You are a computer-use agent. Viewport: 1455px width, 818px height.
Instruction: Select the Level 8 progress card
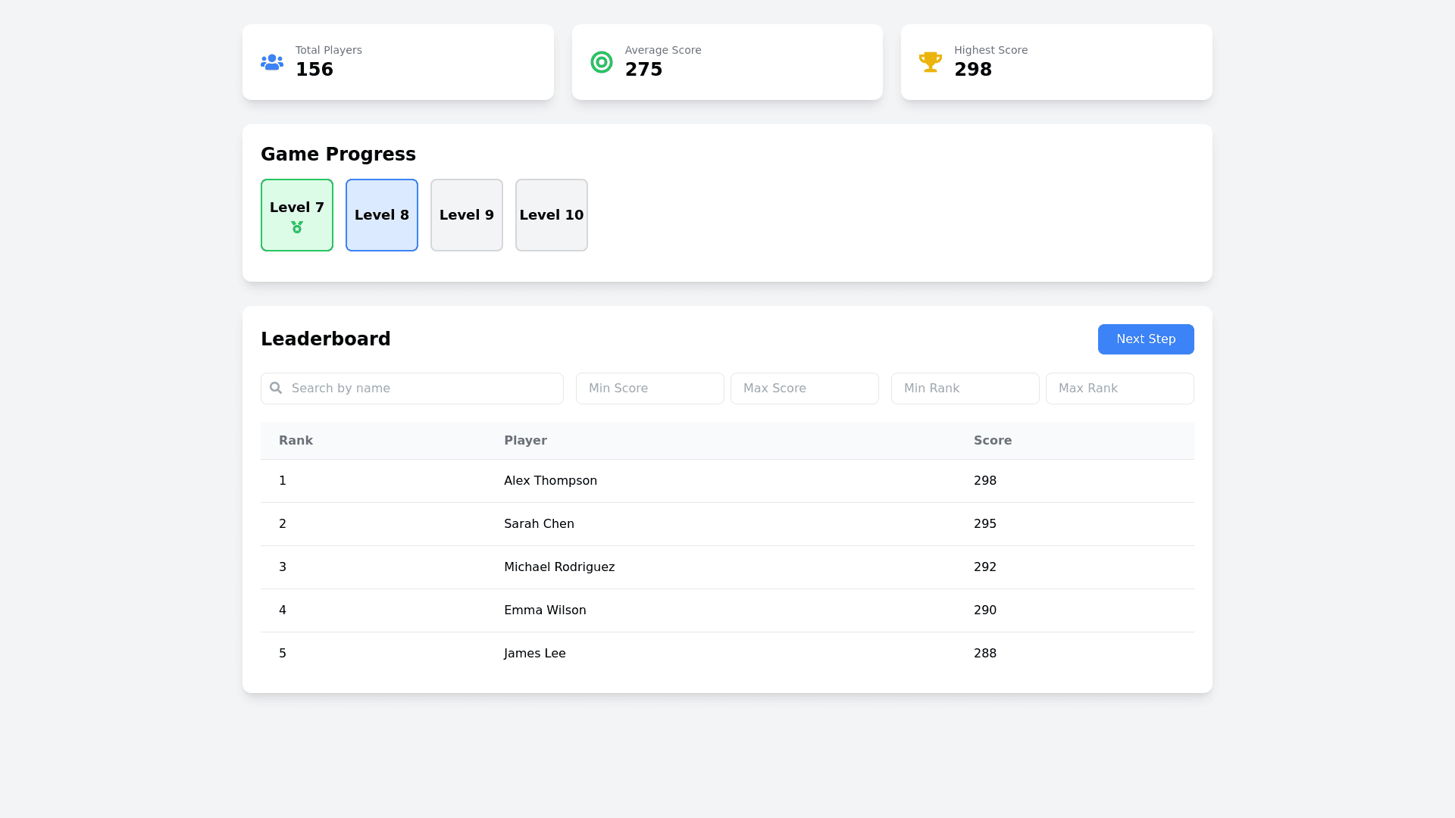381,214
